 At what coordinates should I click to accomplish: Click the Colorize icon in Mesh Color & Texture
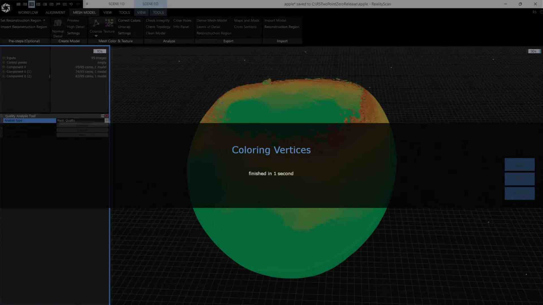96,24
